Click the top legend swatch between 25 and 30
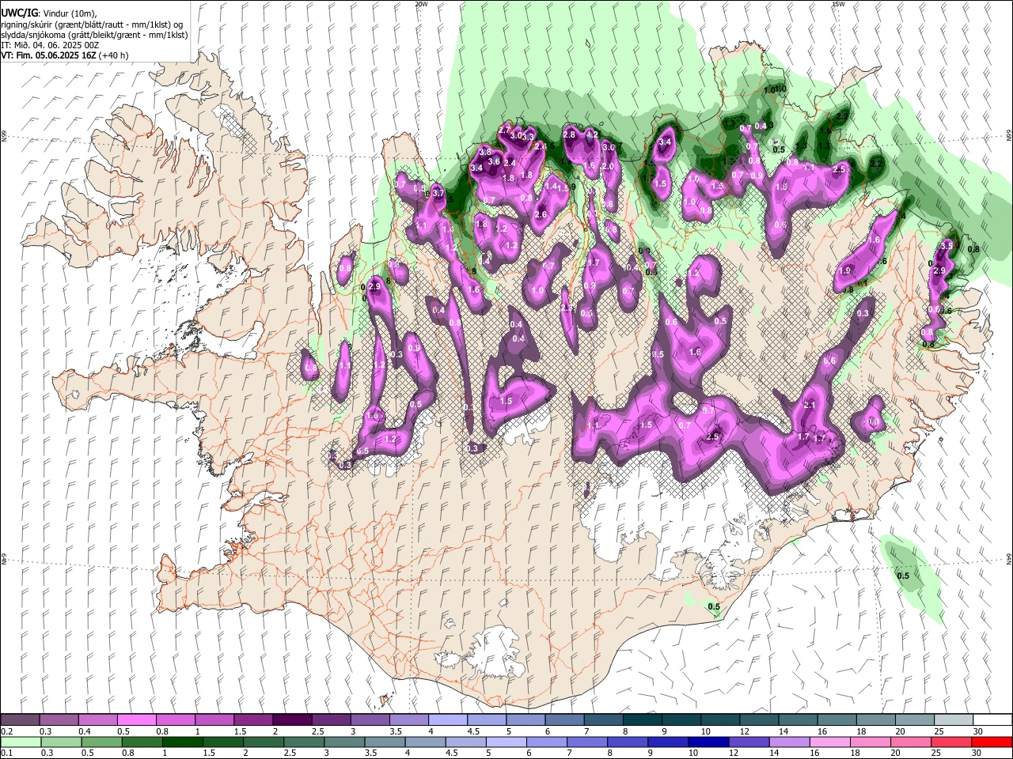The height and width of the screenshot is (759, 1013). [954, 720]
